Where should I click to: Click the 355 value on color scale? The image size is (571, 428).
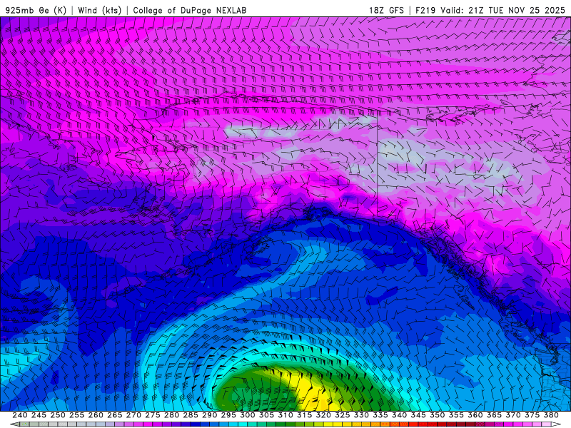(x=456, y=415)
